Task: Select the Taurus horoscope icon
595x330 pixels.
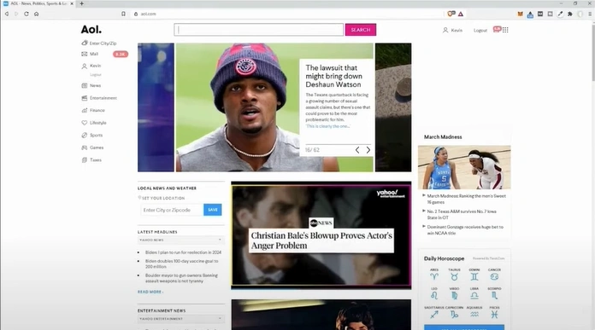Action: coord(454,276)
